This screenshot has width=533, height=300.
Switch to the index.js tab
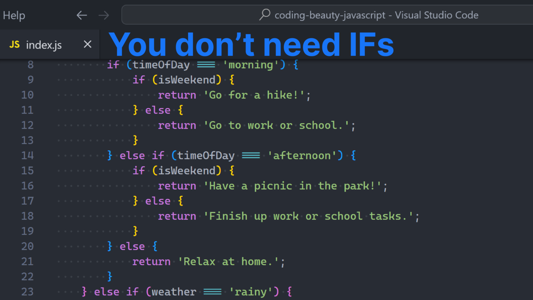point(44,44)
